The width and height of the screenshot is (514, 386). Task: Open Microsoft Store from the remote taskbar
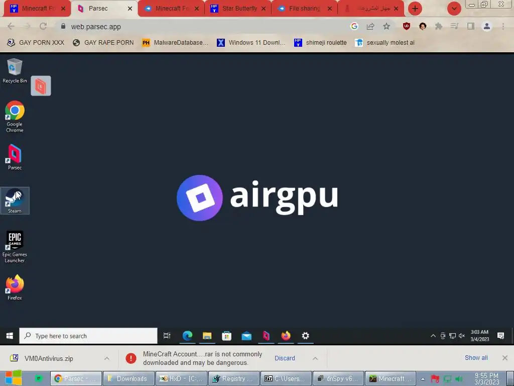point(226,336)
